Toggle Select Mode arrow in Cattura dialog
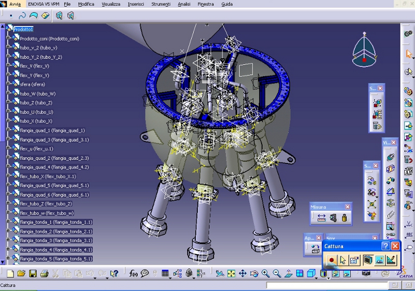 [x=343, y=260]
